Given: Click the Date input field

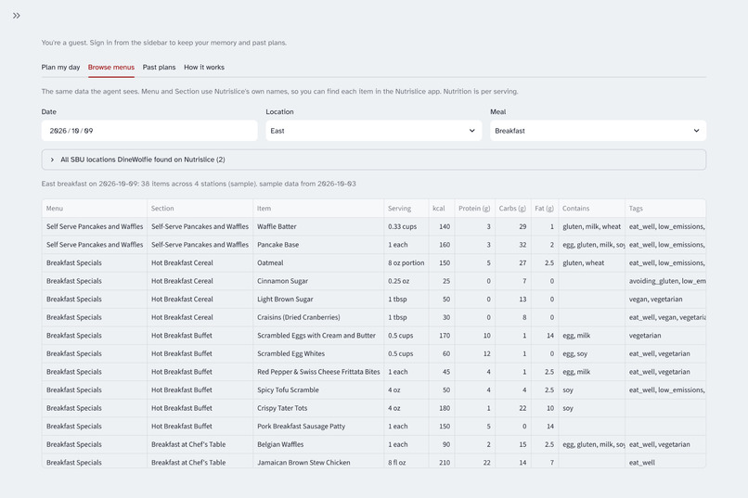Looking at the screenshot, I should (x=149, y=131).
